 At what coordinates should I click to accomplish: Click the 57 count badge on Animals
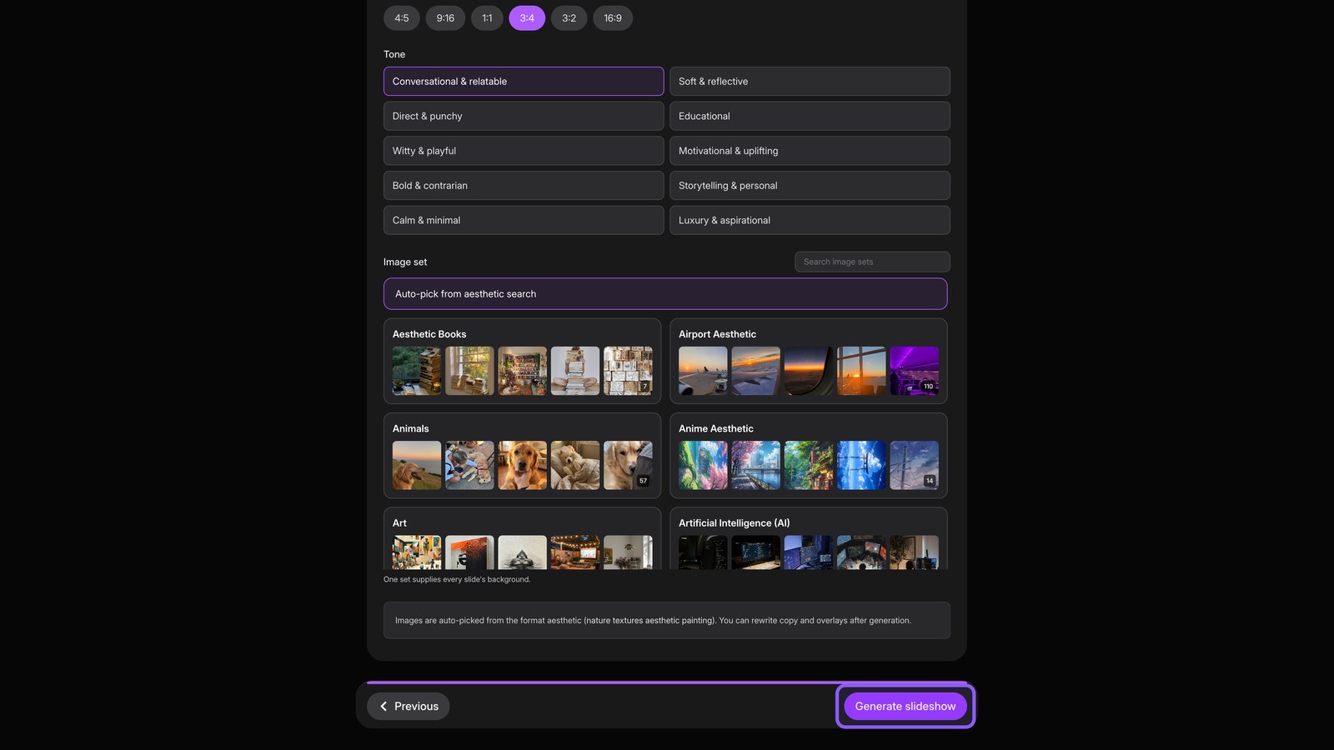click(x=643, y=481)
